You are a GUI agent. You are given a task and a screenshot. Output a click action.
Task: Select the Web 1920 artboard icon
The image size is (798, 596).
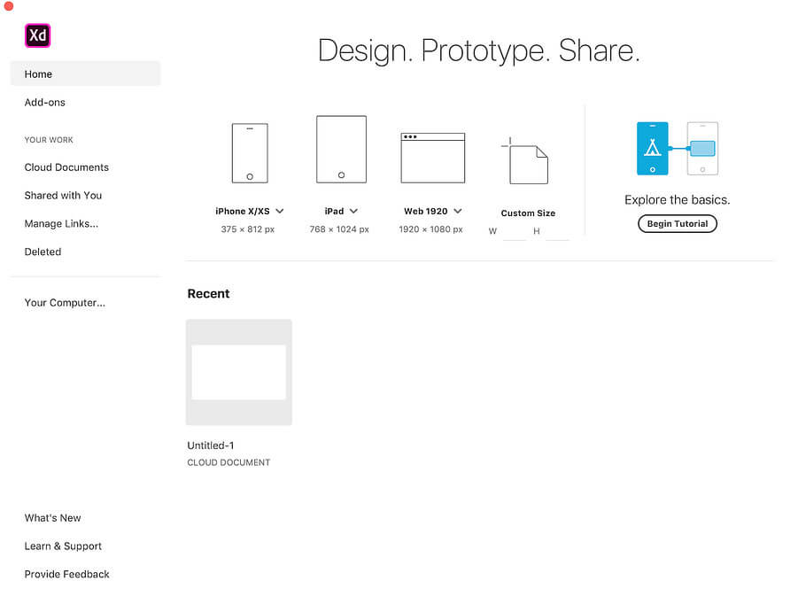[432, 158]
